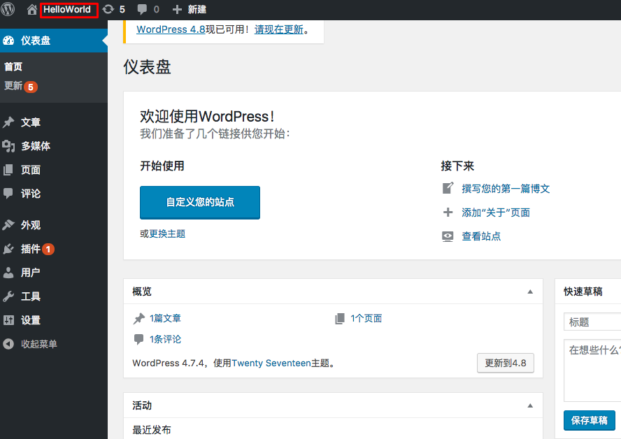Click the plus icon beside 添加“关于”页面

pyautogui.click(x=448, y=213)
